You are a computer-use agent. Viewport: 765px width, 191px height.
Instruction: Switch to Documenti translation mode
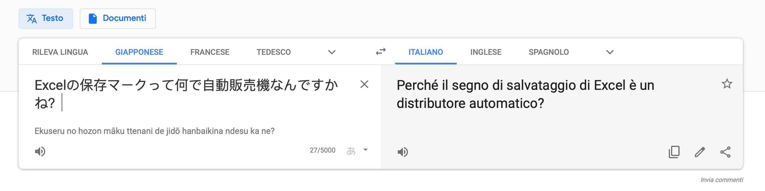click(118, 18)
